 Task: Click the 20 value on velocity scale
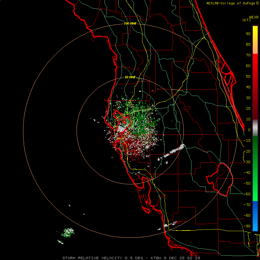coord(248,109)
